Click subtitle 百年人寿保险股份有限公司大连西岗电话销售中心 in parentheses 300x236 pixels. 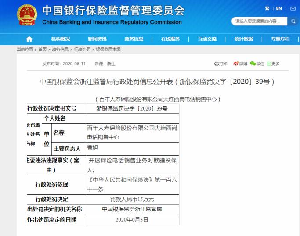158,99
